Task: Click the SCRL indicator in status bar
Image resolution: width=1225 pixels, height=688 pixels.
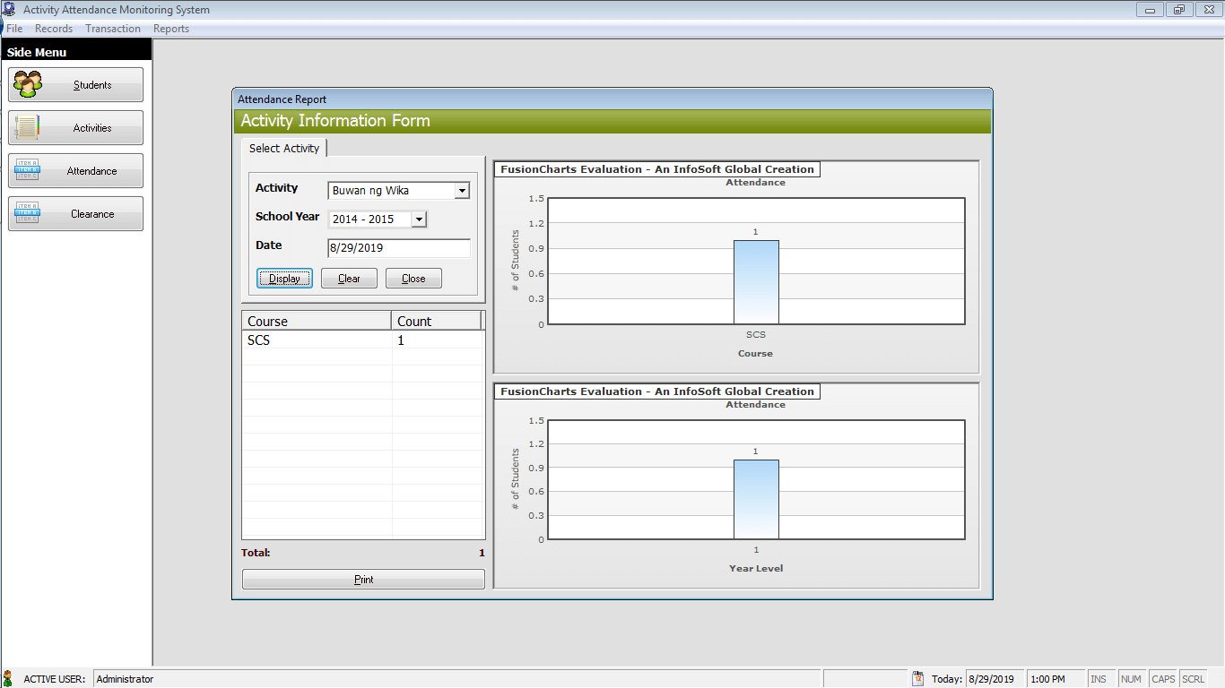Action: coord(1193,679)
